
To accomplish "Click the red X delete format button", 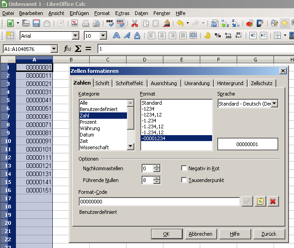I will pyautogui.click(x=273, y=201).
